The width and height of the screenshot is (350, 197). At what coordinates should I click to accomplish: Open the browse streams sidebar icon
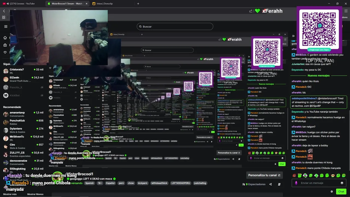point(5,45)
